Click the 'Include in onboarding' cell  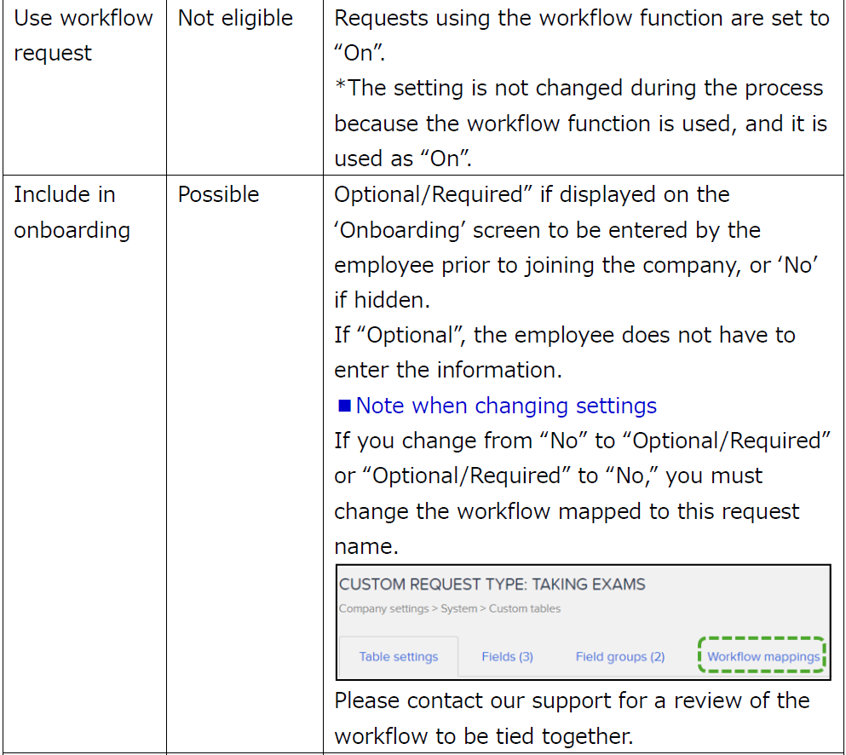point(84,464)
